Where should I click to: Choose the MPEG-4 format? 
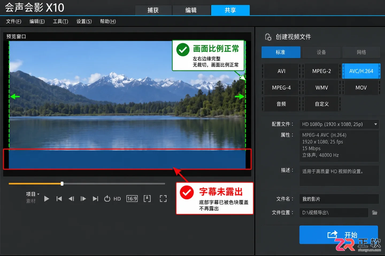(281, 88)
